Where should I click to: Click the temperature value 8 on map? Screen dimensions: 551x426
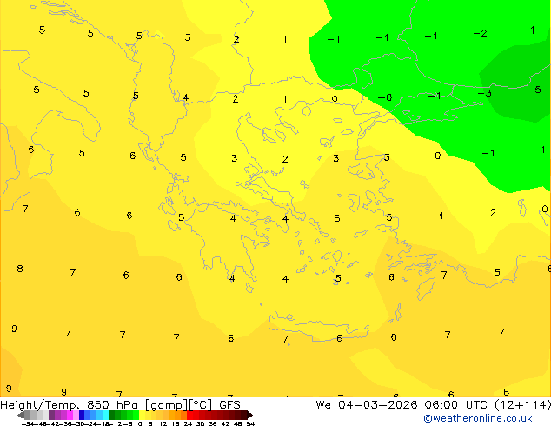20,269
